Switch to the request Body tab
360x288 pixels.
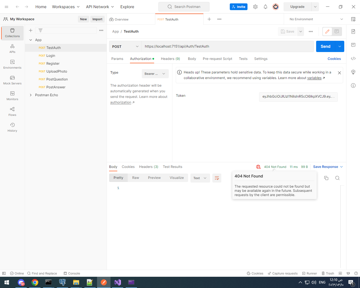tap(192, 59)
